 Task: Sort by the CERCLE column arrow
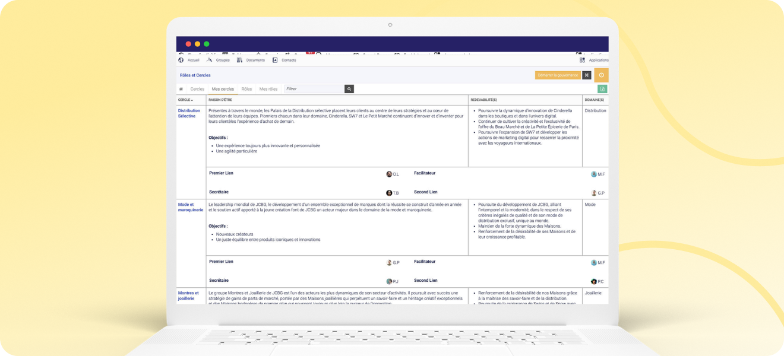pyautogui.click(x=185, y=100)
